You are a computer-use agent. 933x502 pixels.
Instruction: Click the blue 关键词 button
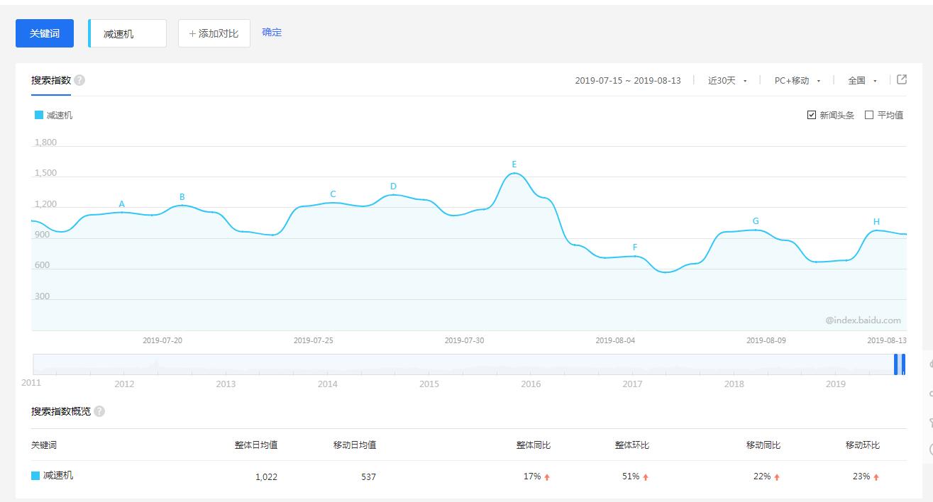click(x=45, y=33)
